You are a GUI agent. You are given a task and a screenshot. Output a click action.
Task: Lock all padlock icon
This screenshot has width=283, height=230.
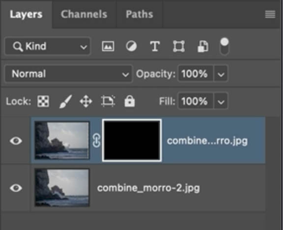click(x=130, y=101)
